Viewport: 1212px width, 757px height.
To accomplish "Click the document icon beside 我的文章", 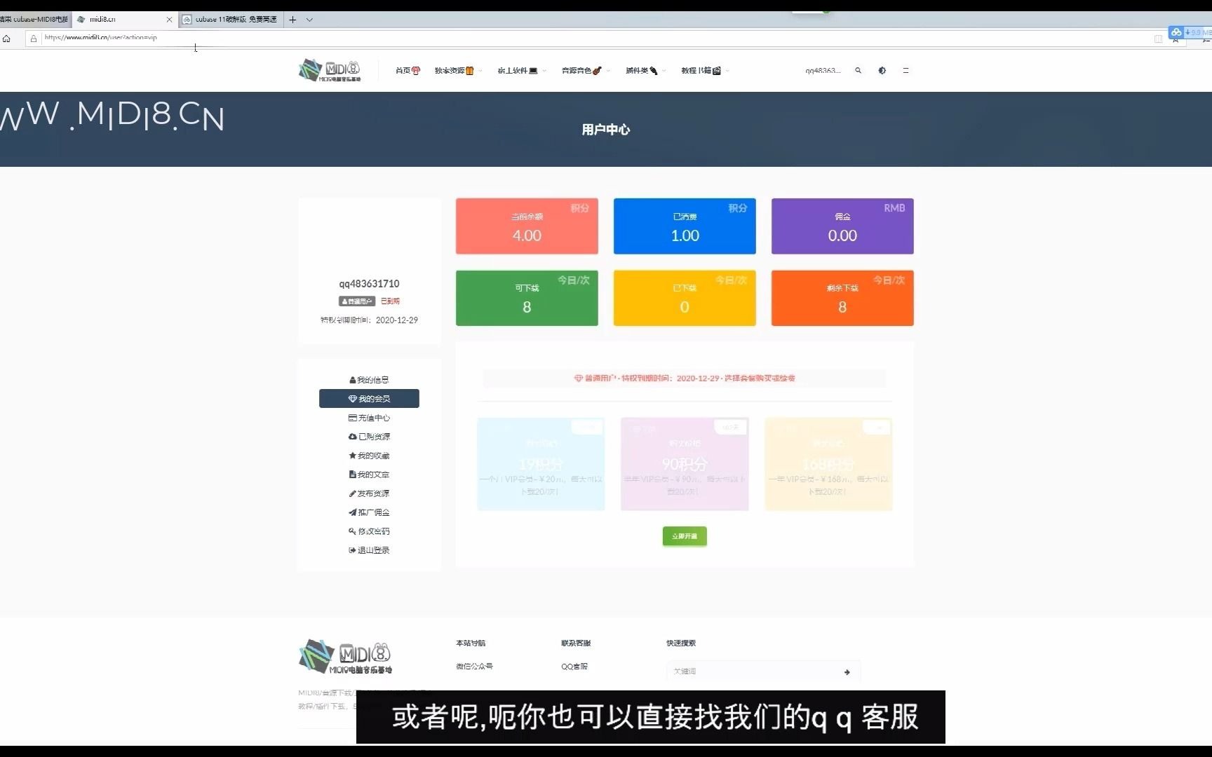I will (x=352, y=475).
